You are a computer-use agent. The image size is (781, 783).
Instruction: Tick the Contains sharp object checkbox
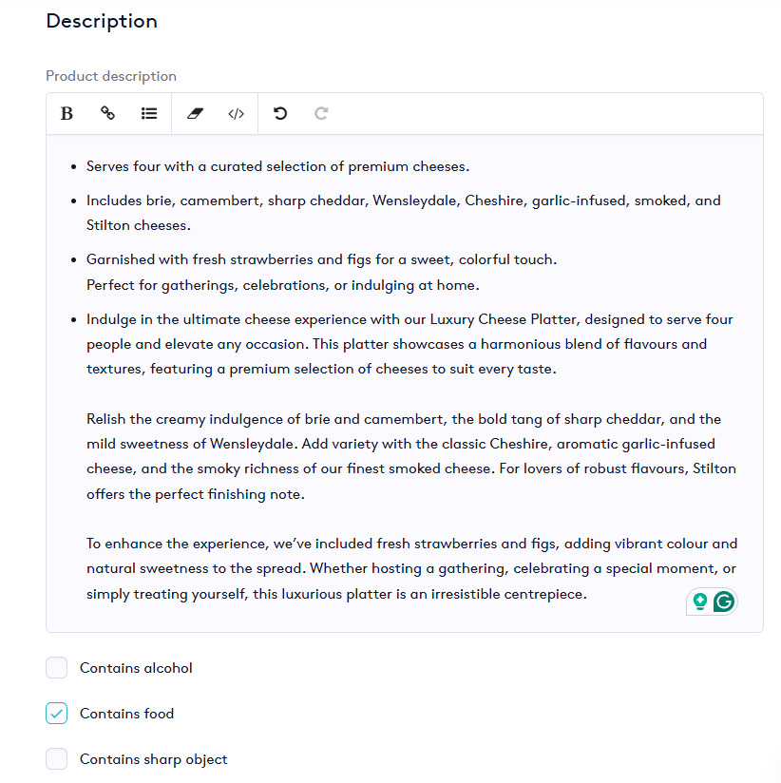point(57,759)
